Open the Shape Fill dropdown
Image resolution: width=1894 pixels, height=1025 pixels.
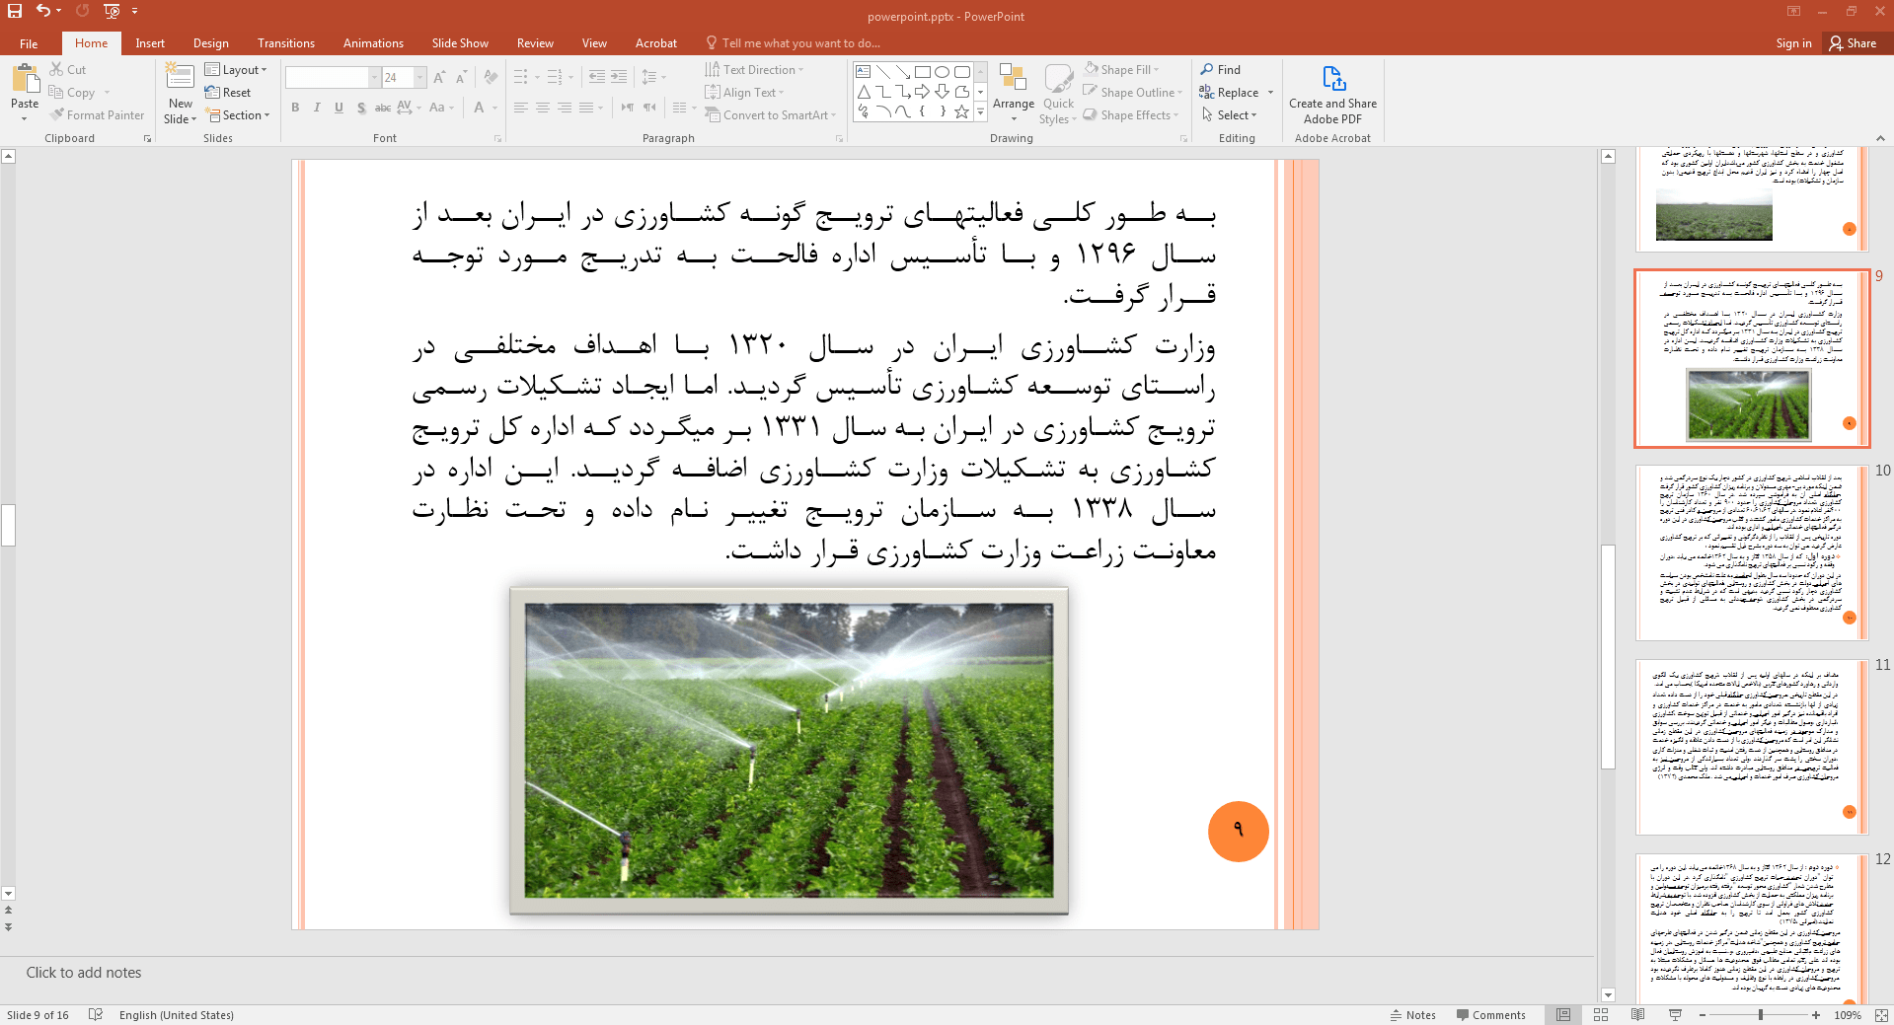click(x=1121, y=70)
